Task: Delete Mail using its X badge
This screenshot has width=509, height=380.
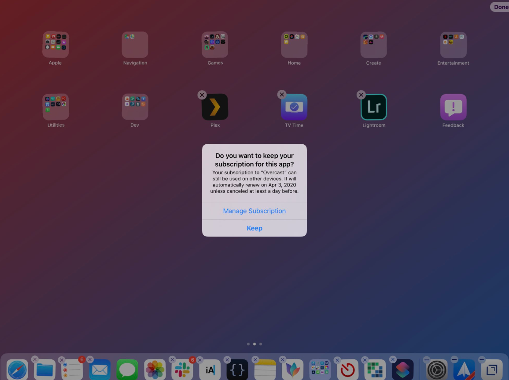Action: pos(90,359)
